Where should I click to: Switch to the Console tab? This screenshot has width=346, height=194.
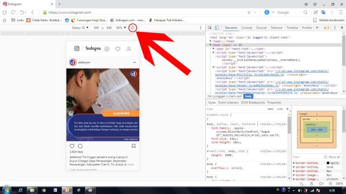coord(247,28)
